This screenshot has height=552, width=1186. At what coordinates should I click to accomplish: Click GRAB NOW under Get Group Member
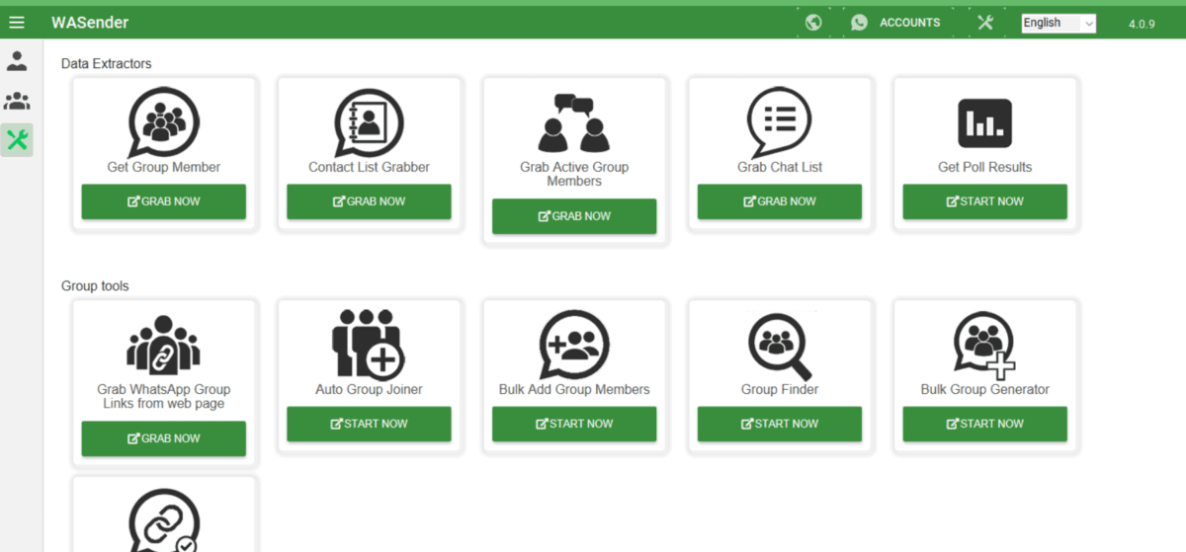pyautogui.click(x=163, y=201)
